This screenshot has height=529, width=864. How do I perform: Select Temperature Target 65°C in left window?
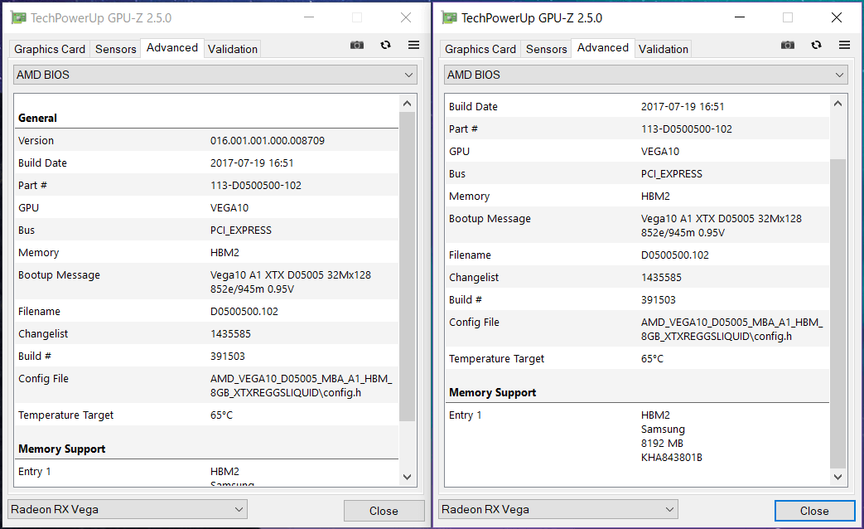pyautogui.click(x=221, y=415)
